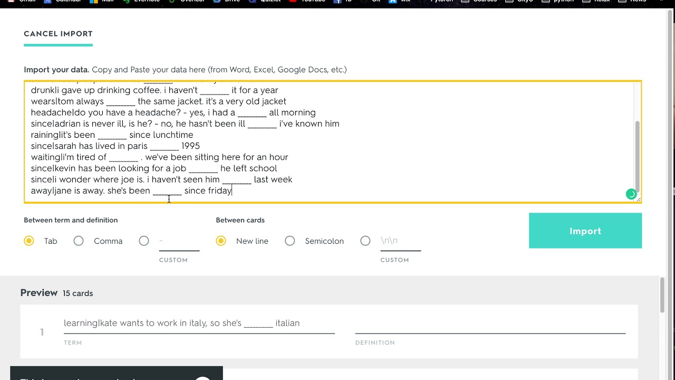This screenshot has width=675, height=380.
Task: Choose the custom term-definition separator radio button
Action: click(x=144, y=241)
